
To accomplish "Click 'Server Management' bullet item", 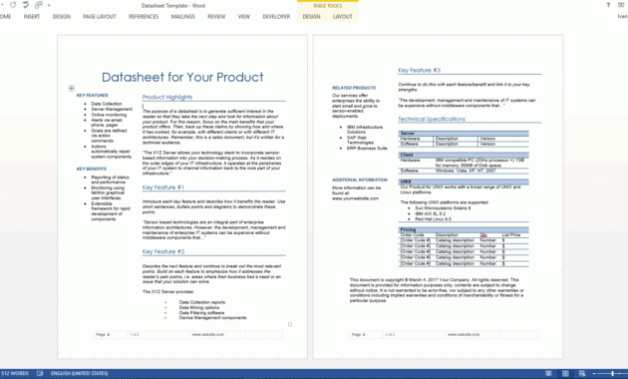I will (112, 109).
